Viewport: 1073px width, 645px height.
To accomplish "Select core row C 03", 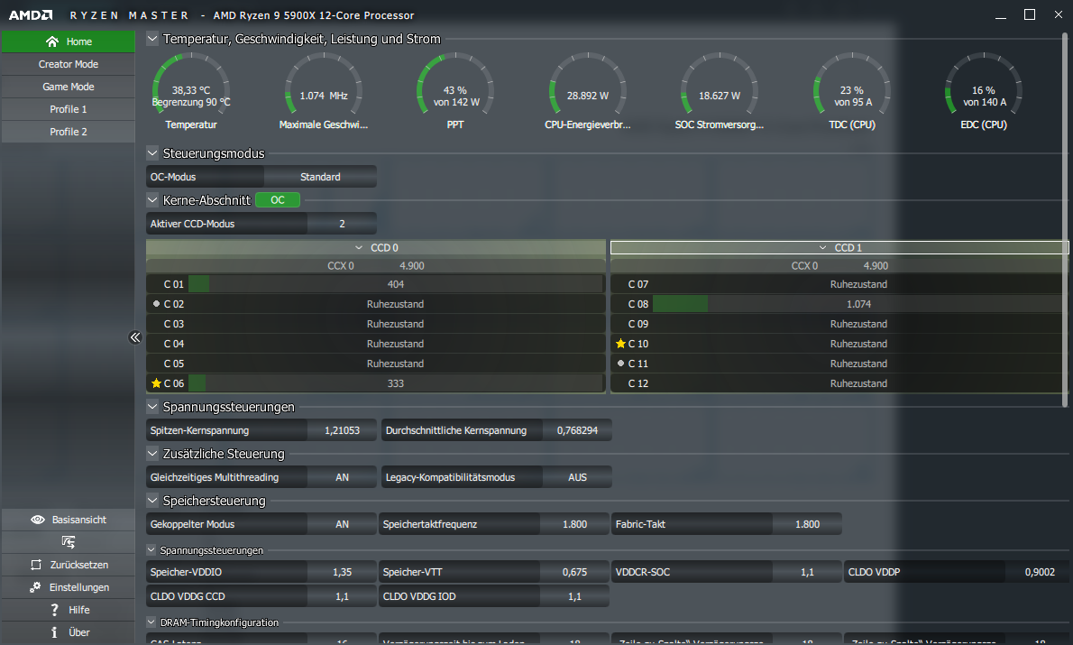I will tap(376, 324).
